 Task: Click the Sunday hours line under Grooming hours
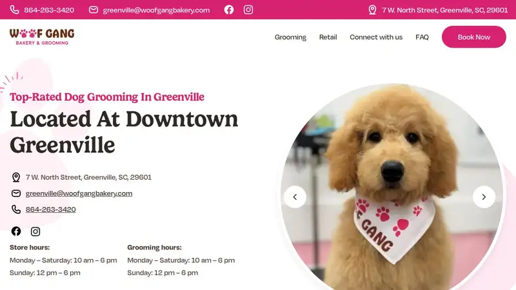(163, 273)
